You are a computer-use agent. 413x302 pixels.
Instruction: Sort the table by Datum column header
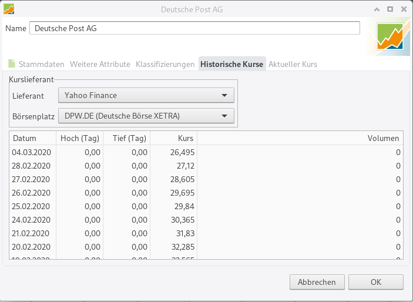[x=33, y=138]
